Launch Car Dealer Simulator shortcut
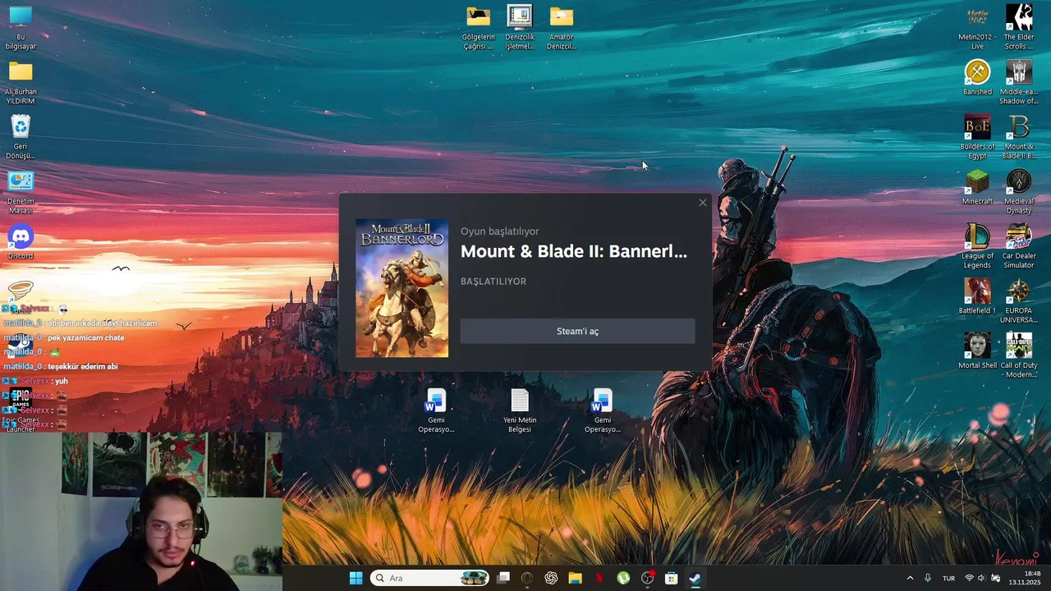 point(1019,247)
